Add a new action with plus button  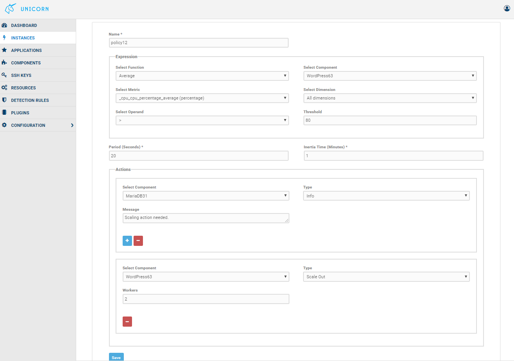point(127,241)
